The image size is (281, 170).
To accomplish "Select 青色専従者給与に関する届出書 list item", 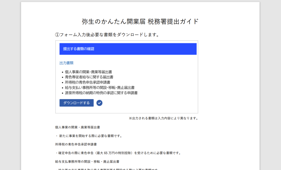I will coord(89,77).
